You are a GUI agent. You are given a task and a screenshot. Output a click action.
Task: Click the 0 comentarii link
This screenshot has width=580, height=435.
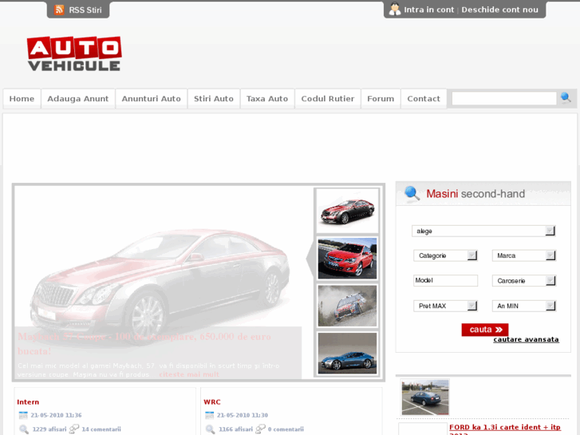(x=286, y=429)
